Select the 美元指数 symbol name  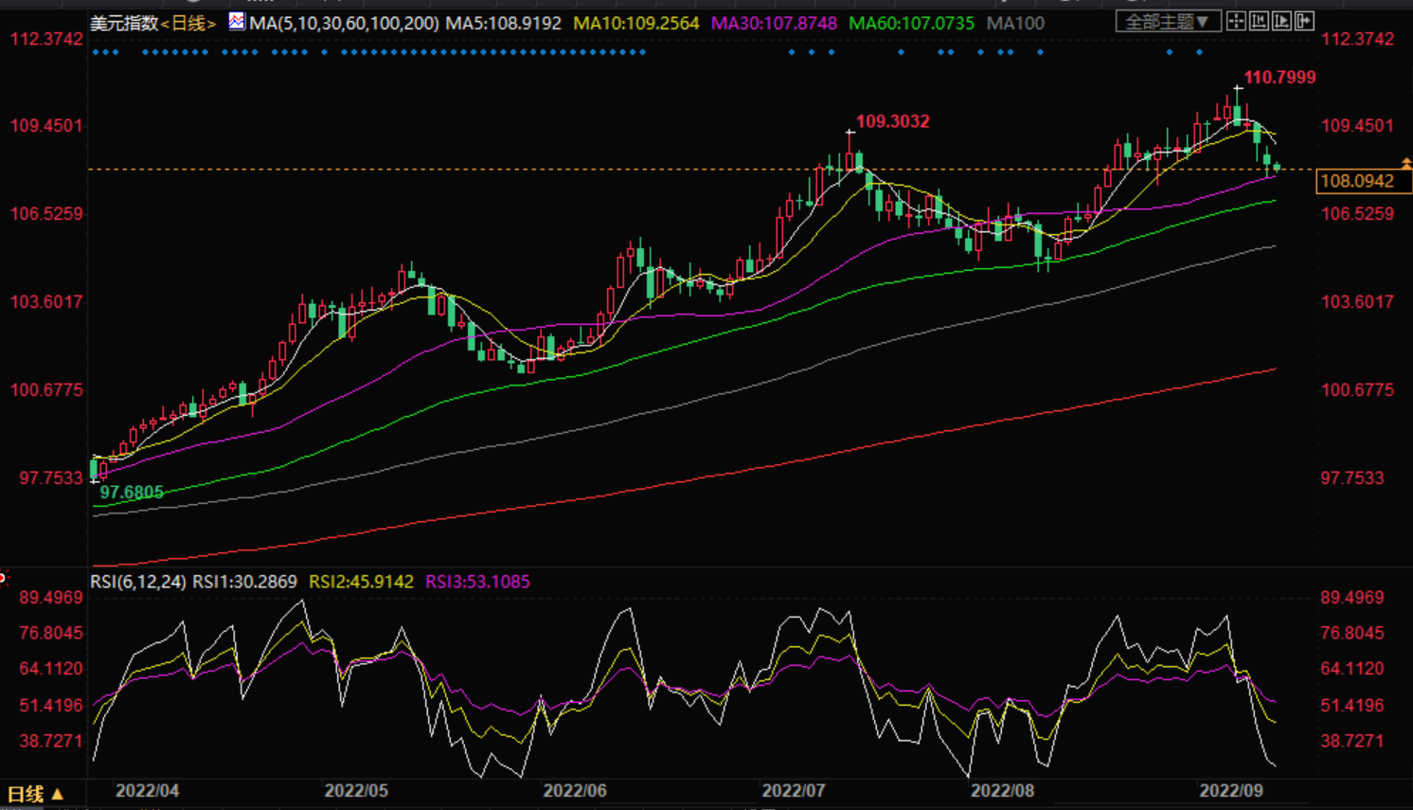124,23
